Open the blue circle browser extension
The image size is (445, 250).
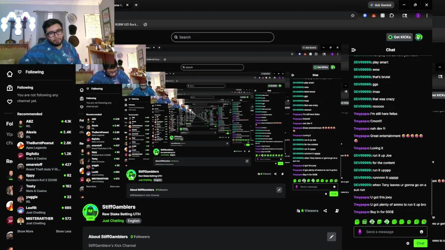[365, 16]
